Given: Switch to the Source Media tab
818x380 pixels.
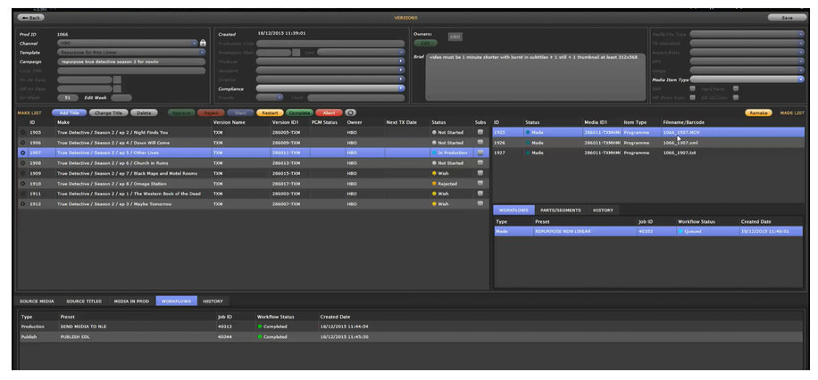Looking at the screenshot, I should coord(37,302).
